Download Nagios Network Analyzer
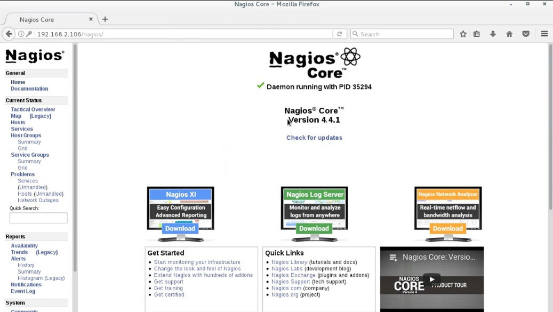This screenshot has height=312, width=553. [447, 228]
